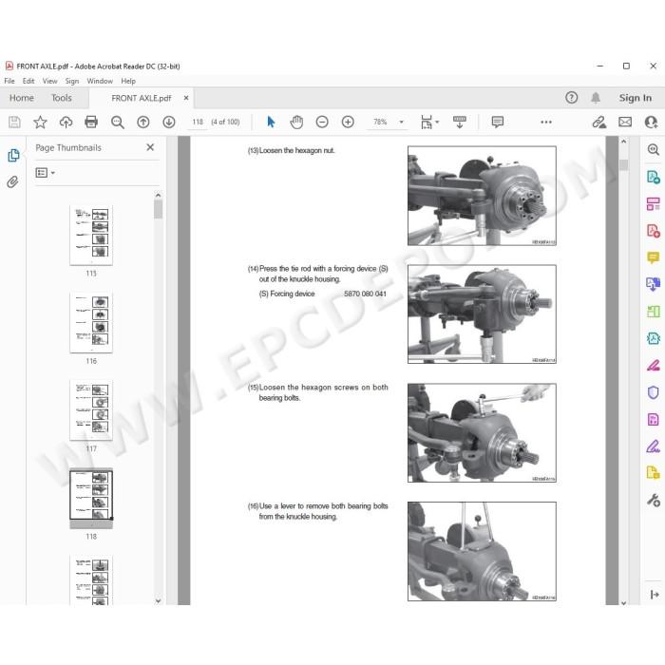Click the Save file icon
Image resolution: width=665 pixels, height=665 pixels.
(14, 123)
